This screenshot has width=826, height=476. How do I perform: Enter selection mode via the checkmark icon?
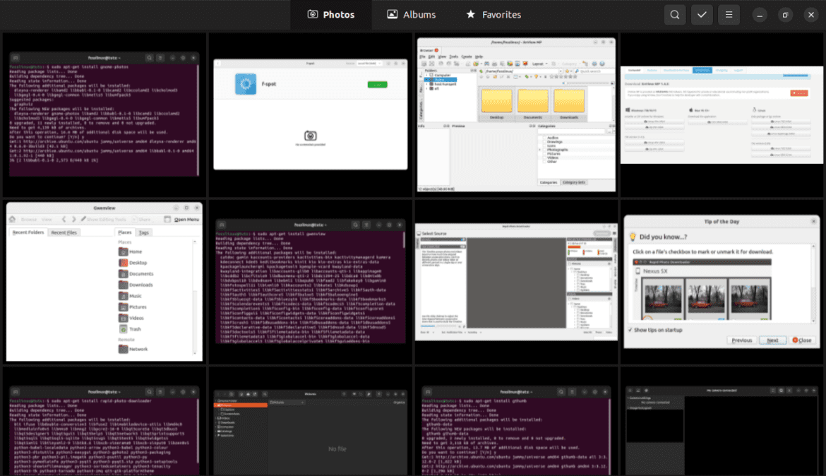coord(702,14)
